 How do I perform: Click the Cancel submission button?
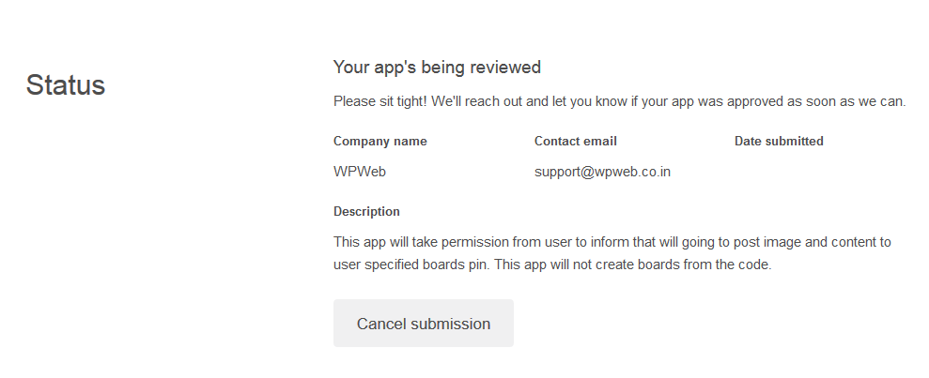pyautogui.click(x=423, y=324)
